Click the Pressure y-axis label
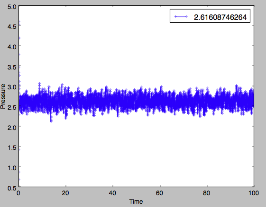Image resolution: width=266 pixels, height=207 pixels. pos(3,96)
